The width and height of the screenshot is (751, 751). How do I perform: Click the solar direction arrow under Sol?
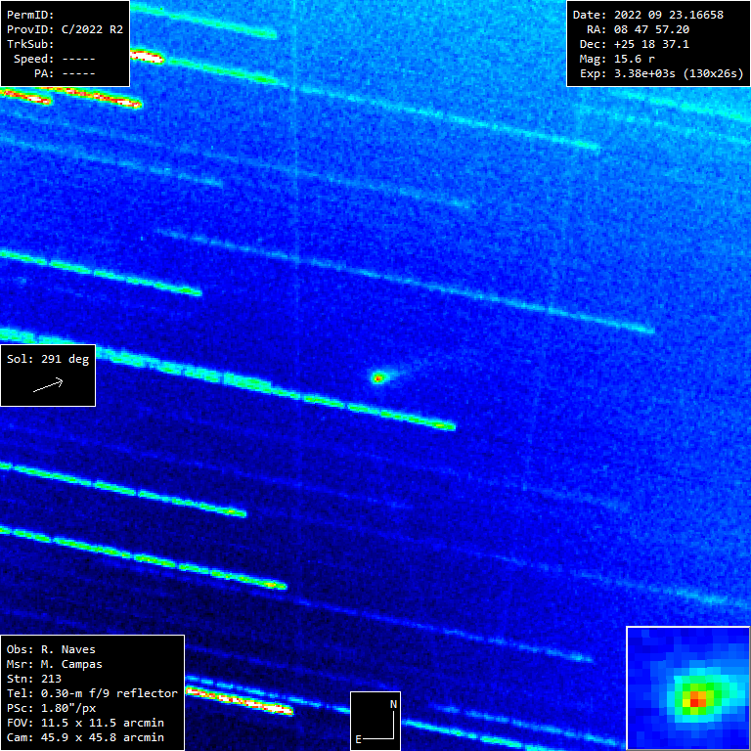[x=48, y=384]
